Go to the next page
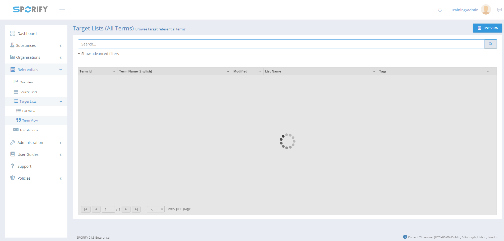 click(x=126, y=209)
